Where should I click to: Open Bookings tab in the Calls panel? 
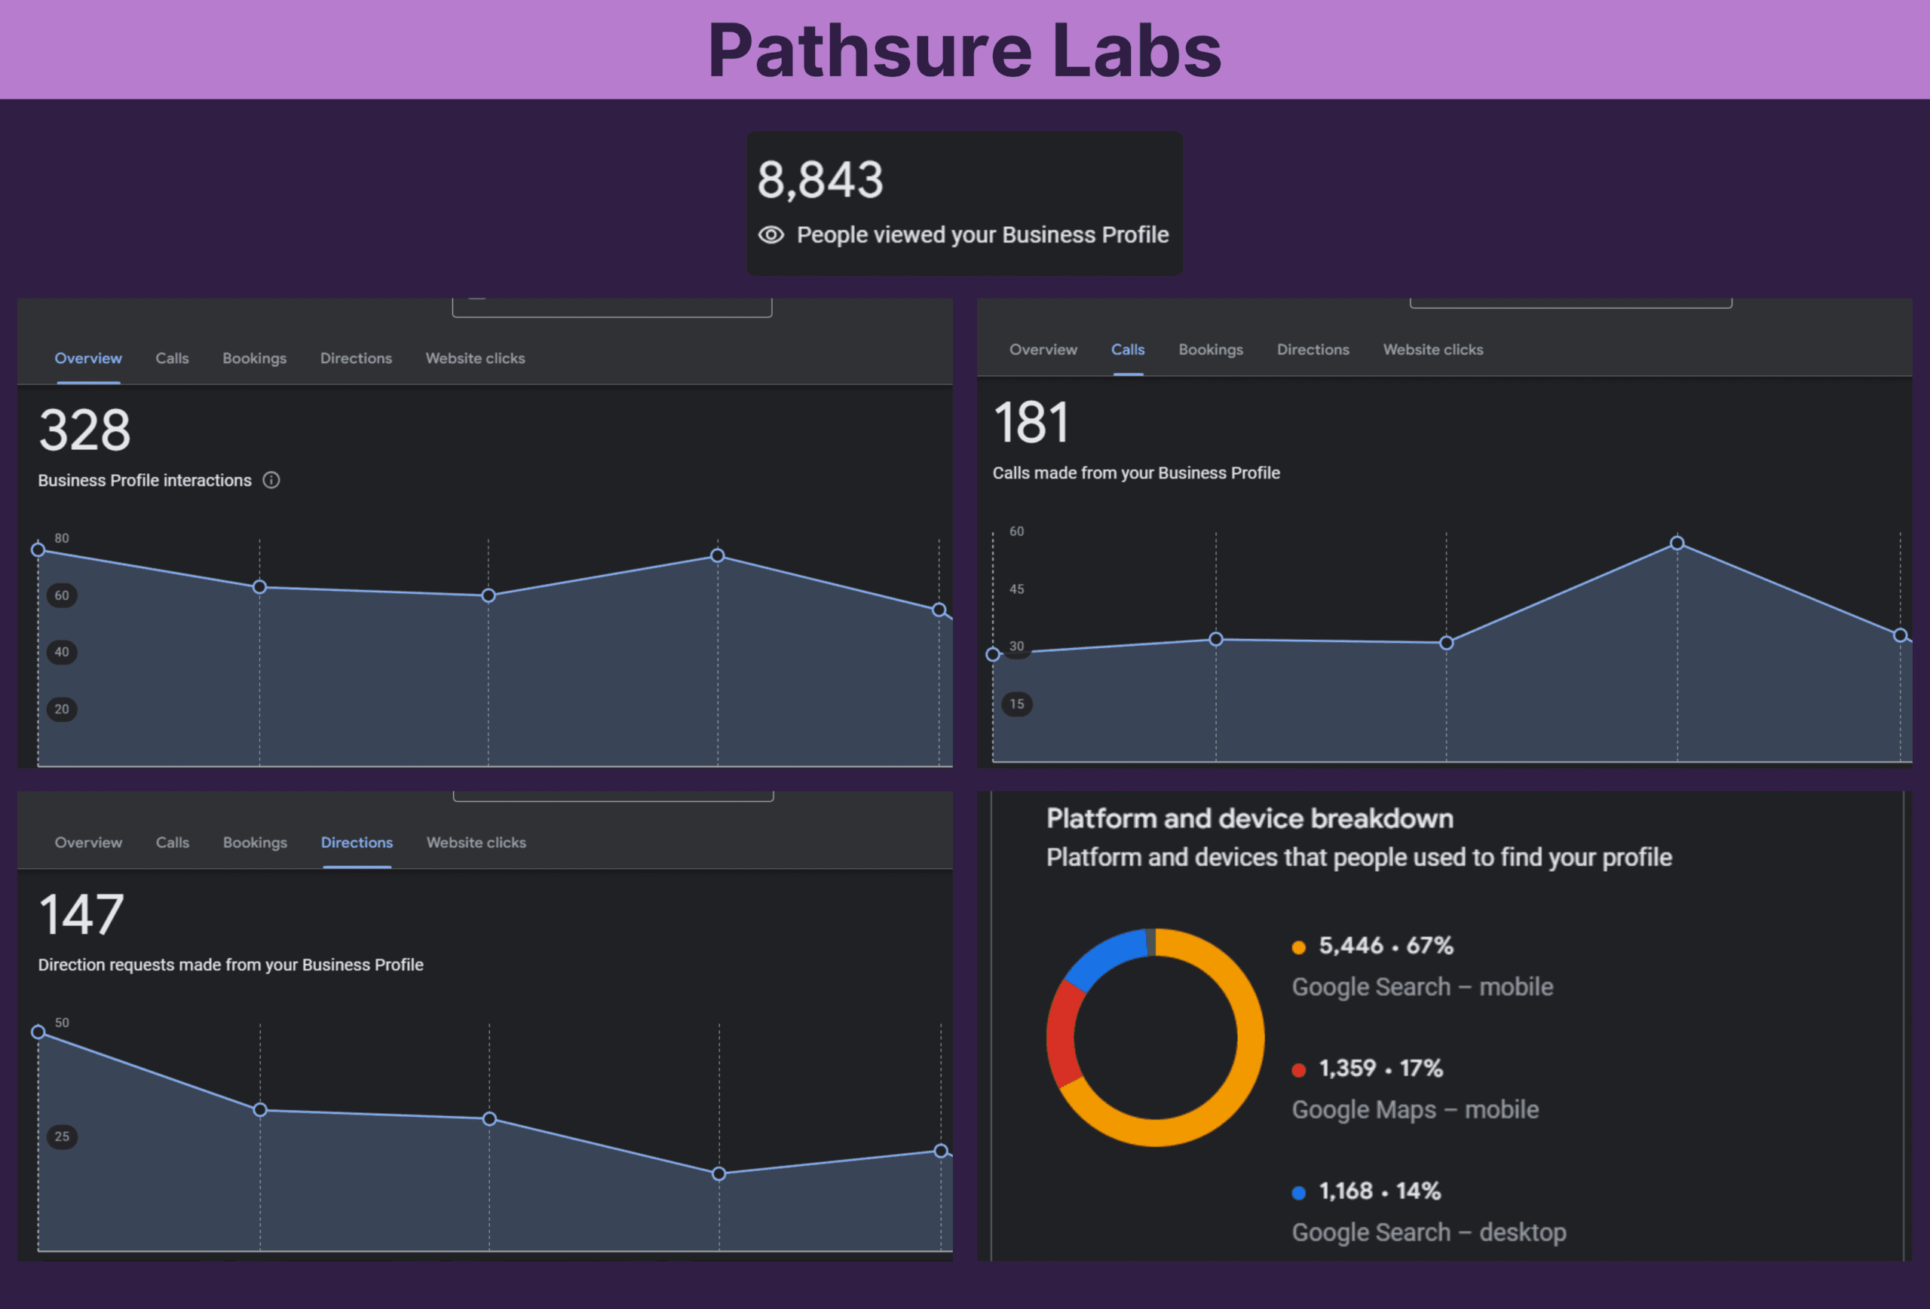point(1210,350)
